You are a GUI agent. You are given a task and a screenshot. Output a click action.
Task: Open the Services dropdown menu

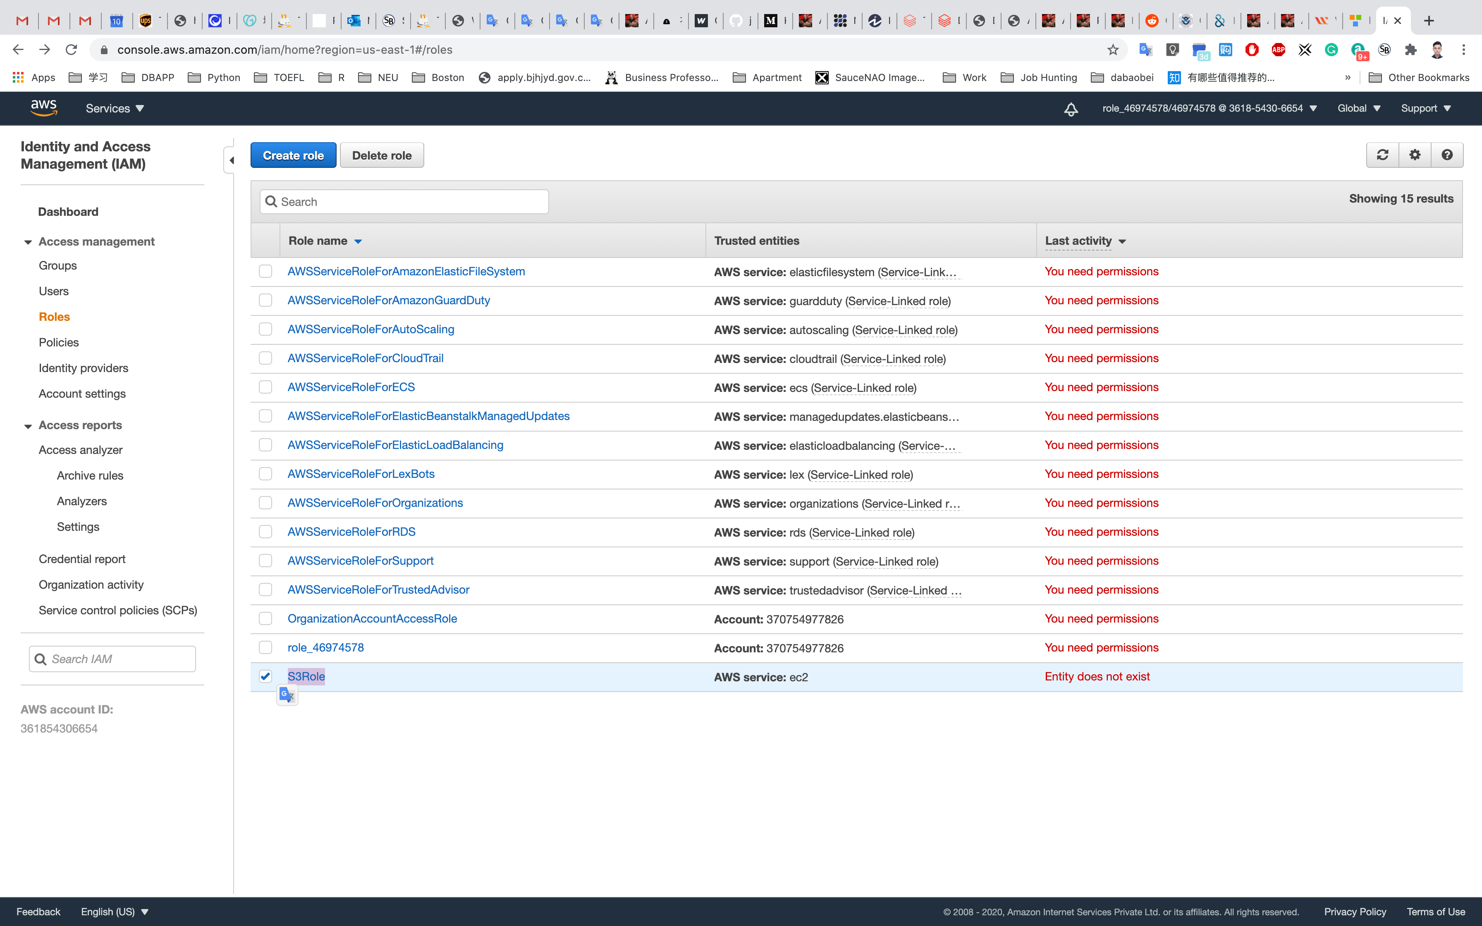(115, 108)
